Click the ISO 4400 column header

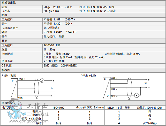(58, 108)
